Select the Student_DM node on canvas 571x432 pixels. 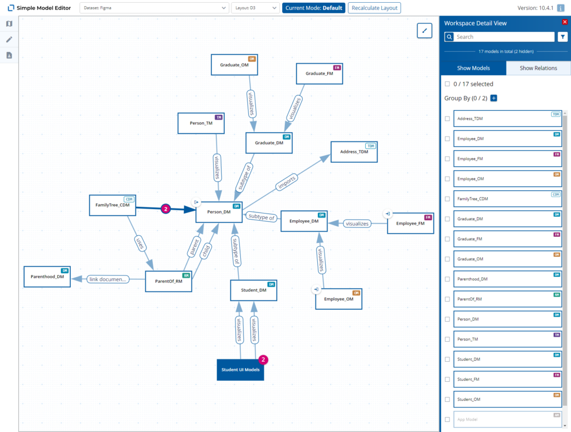point(254,290)
